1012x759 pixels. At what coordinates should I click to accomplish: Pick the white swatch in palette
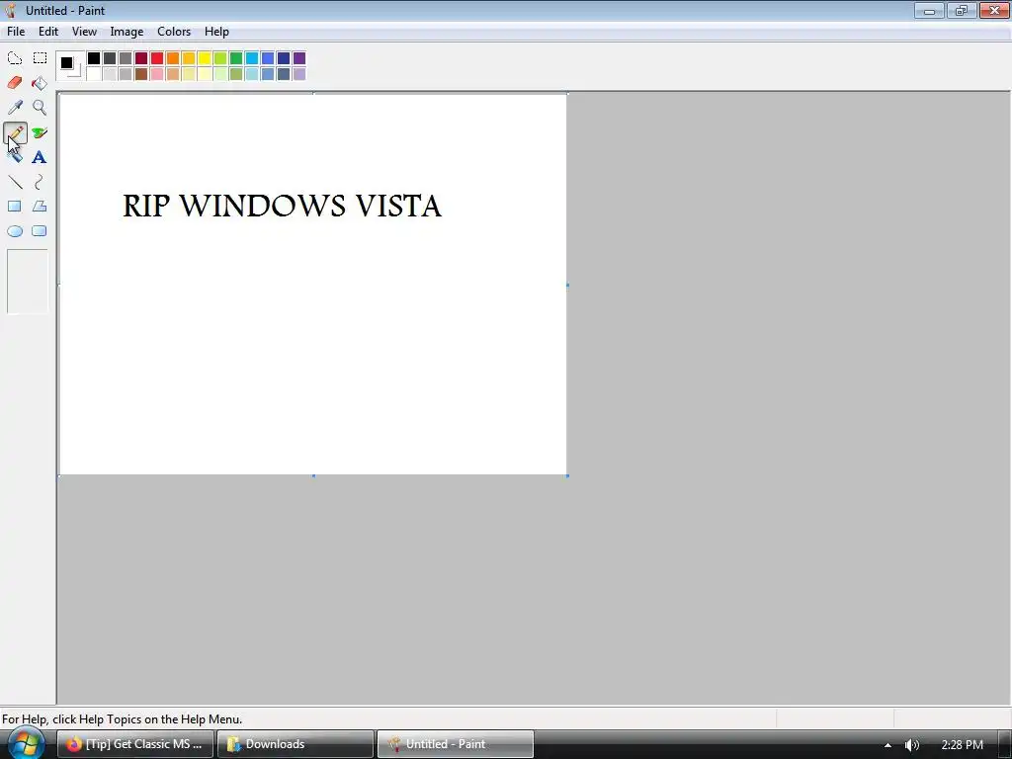click(94, 74)
